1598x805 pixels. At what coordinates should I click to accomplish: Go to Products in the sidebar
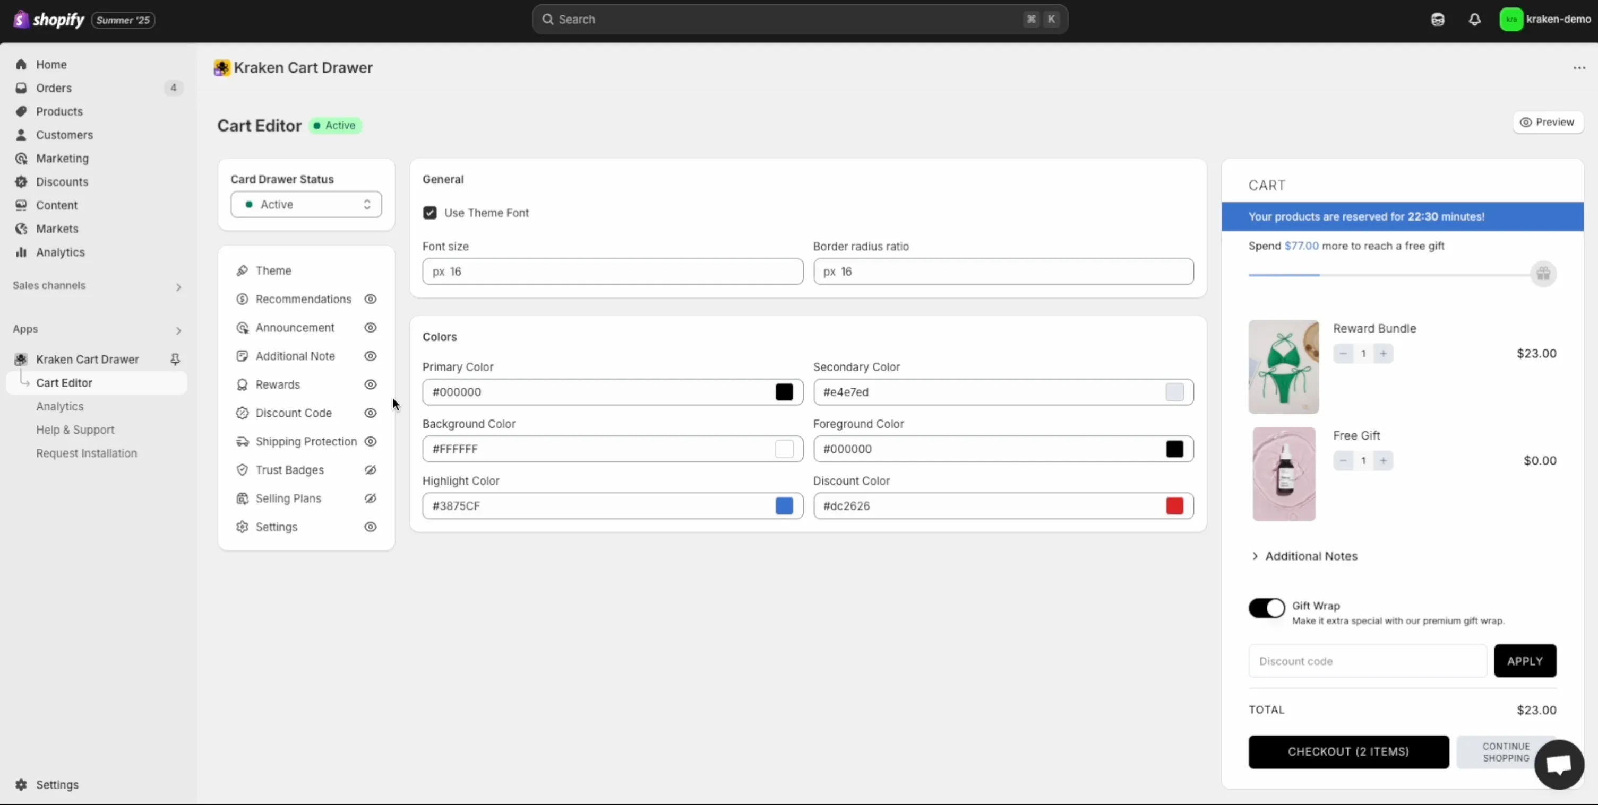click(59, 111)
